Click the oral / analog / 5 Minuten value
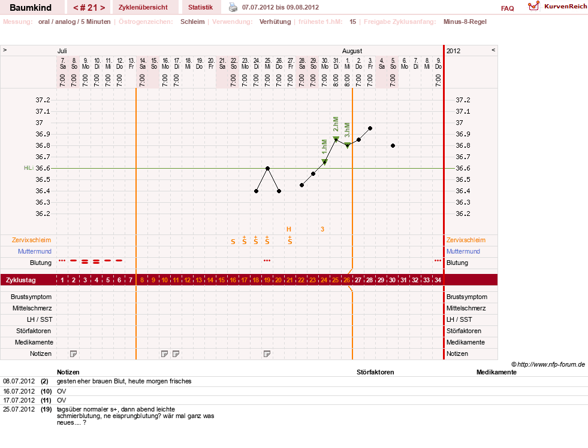 74,22
